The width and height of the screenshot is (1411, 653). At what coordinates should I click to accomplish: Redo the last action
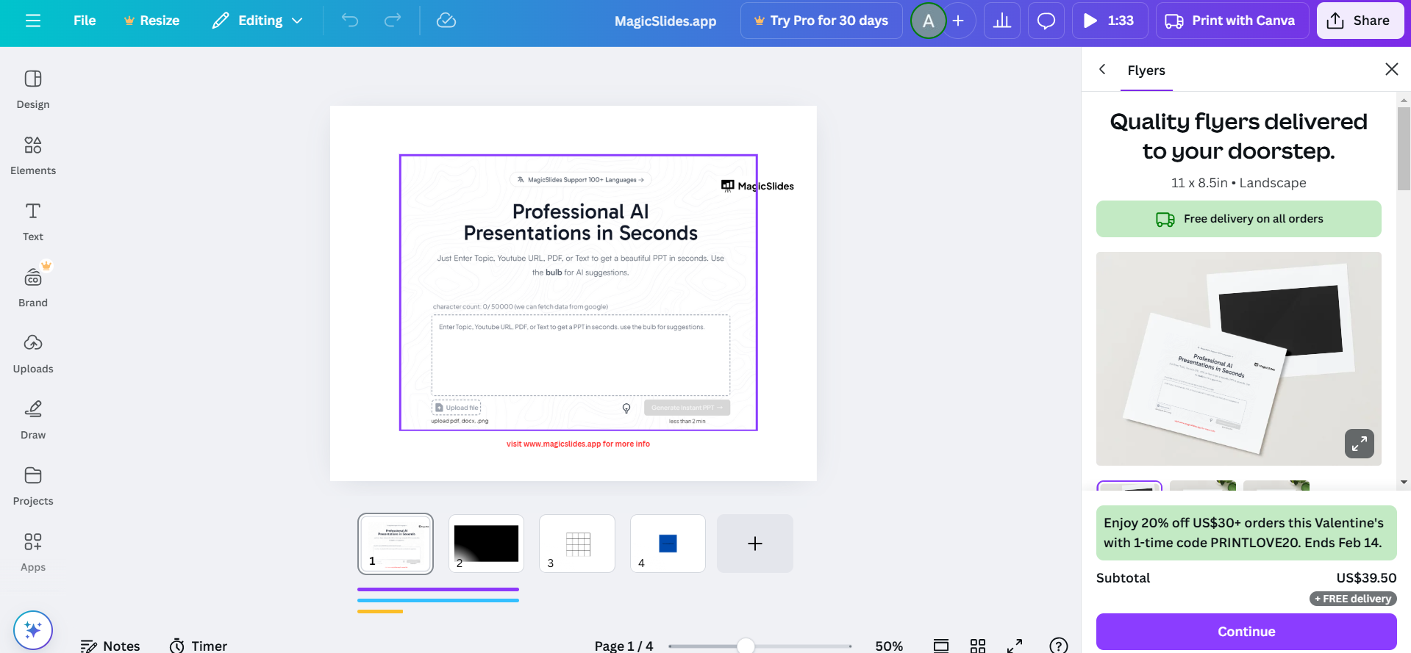(393, 21)
